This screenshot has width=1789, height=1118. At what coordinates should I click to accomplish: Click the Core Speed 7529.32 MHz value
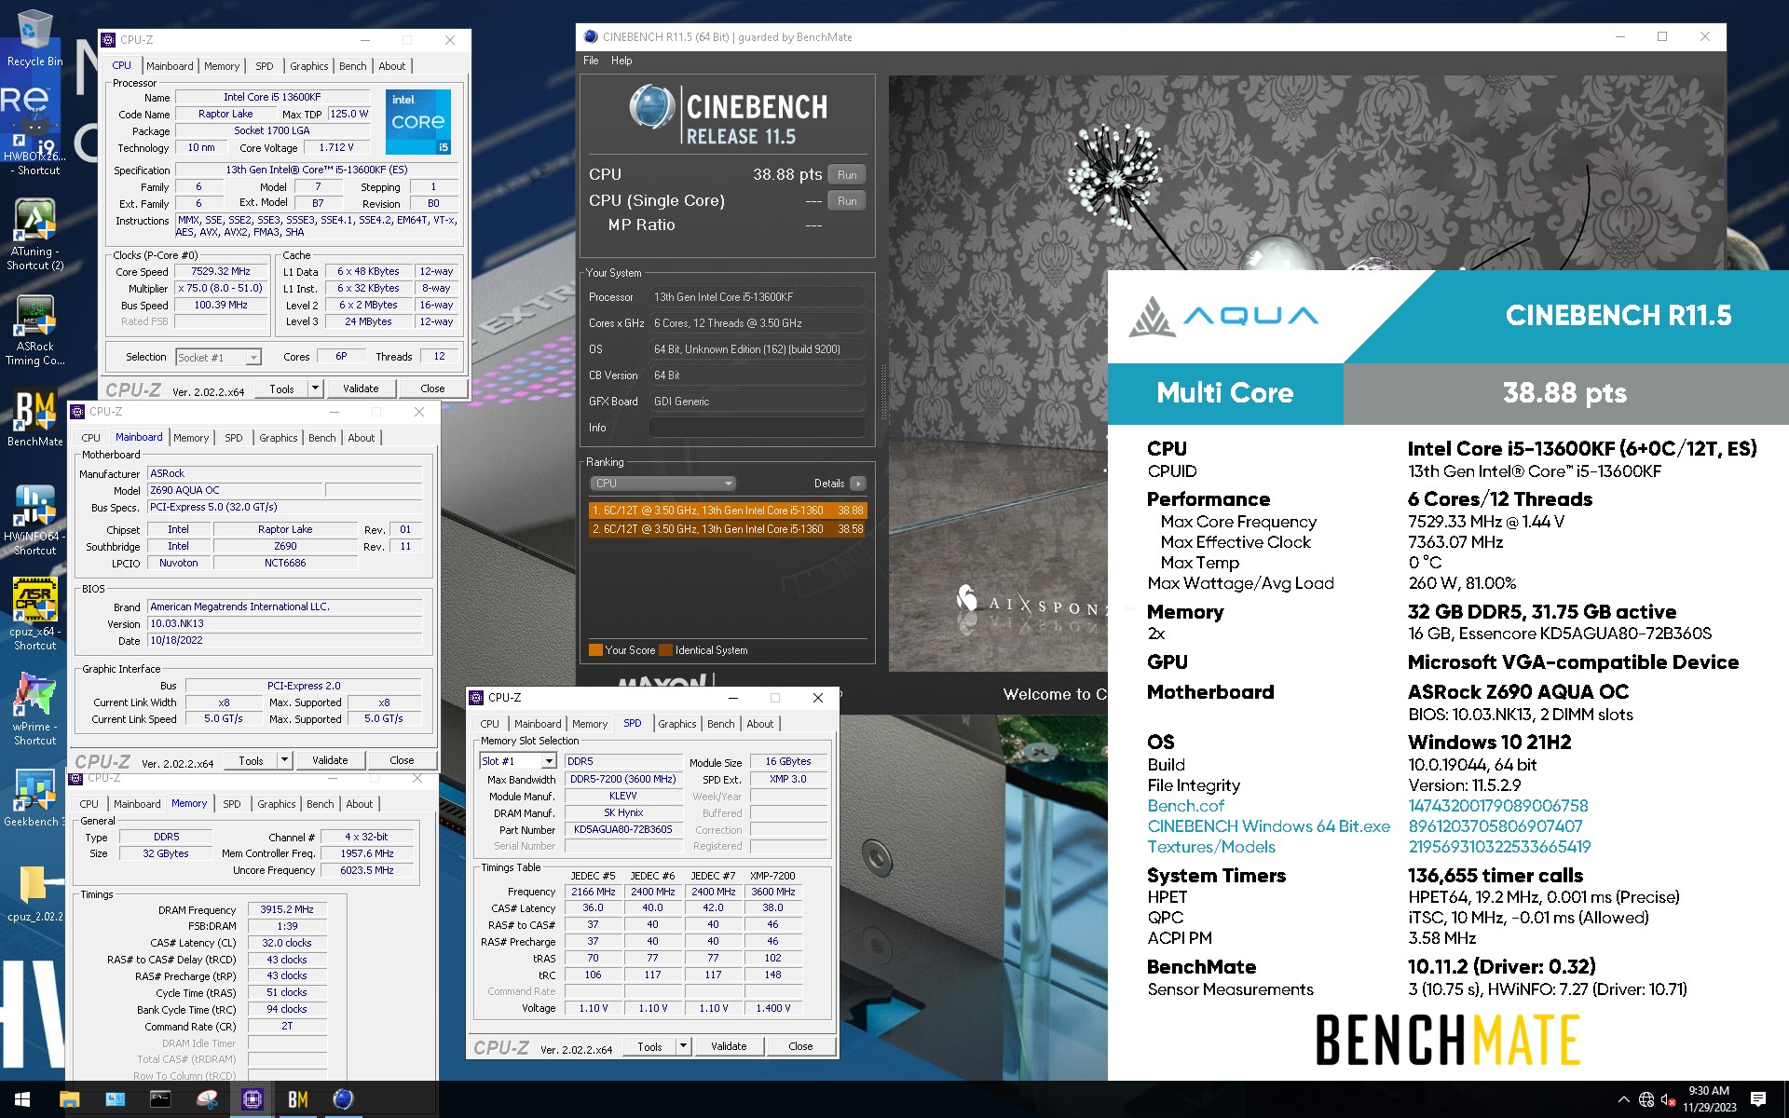[x=221, y=272]
